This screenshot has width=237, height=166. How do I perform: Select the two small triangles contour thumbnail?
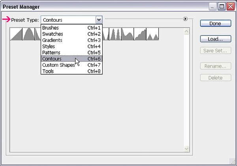(x=152, y=34)
